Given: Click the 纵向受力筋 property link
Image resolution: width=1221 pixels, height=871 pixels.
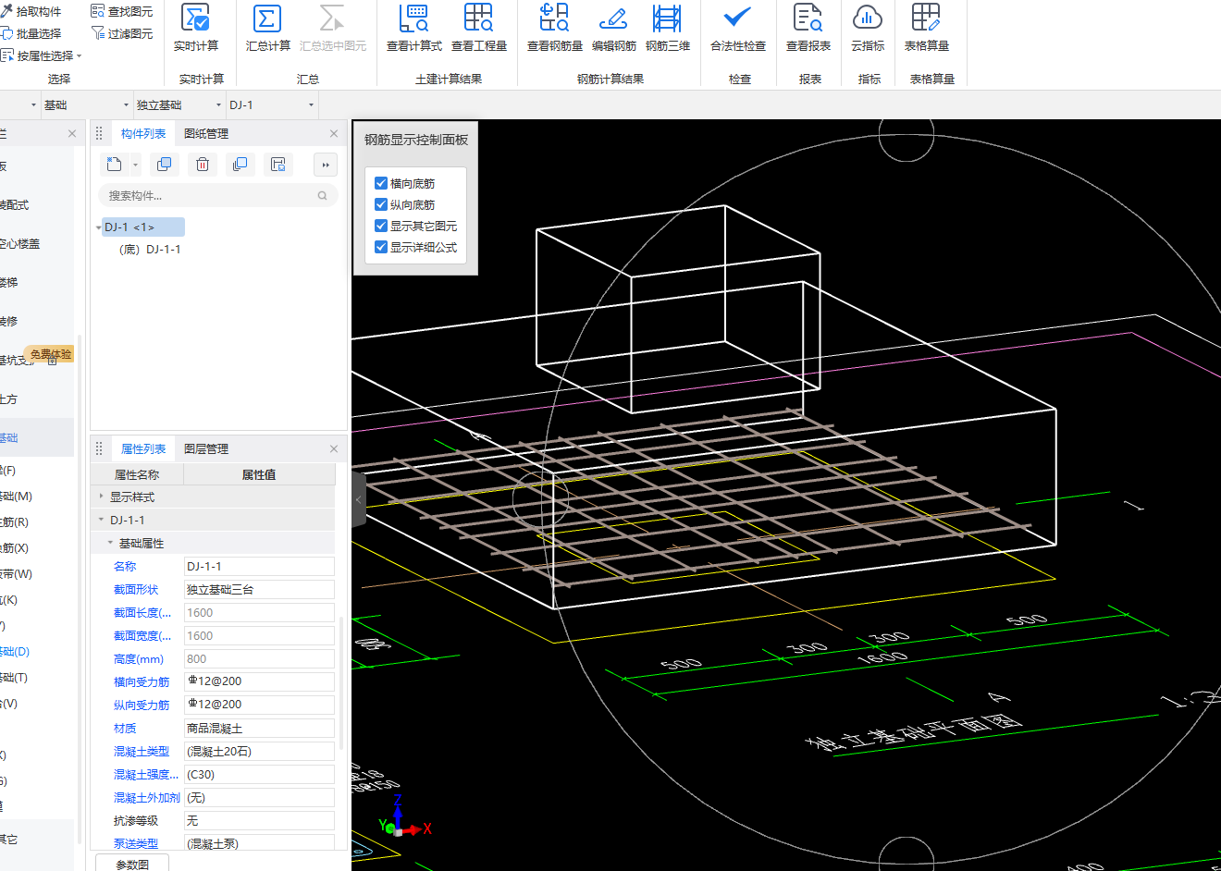Looking at the screenshot, I should pyautogui.click(x=142, y=705).
